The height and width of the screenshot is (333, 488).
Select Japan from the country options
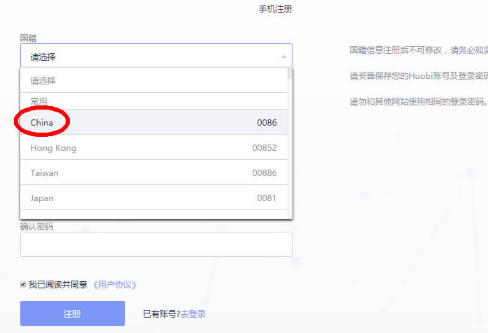click(x=42, y=198)
